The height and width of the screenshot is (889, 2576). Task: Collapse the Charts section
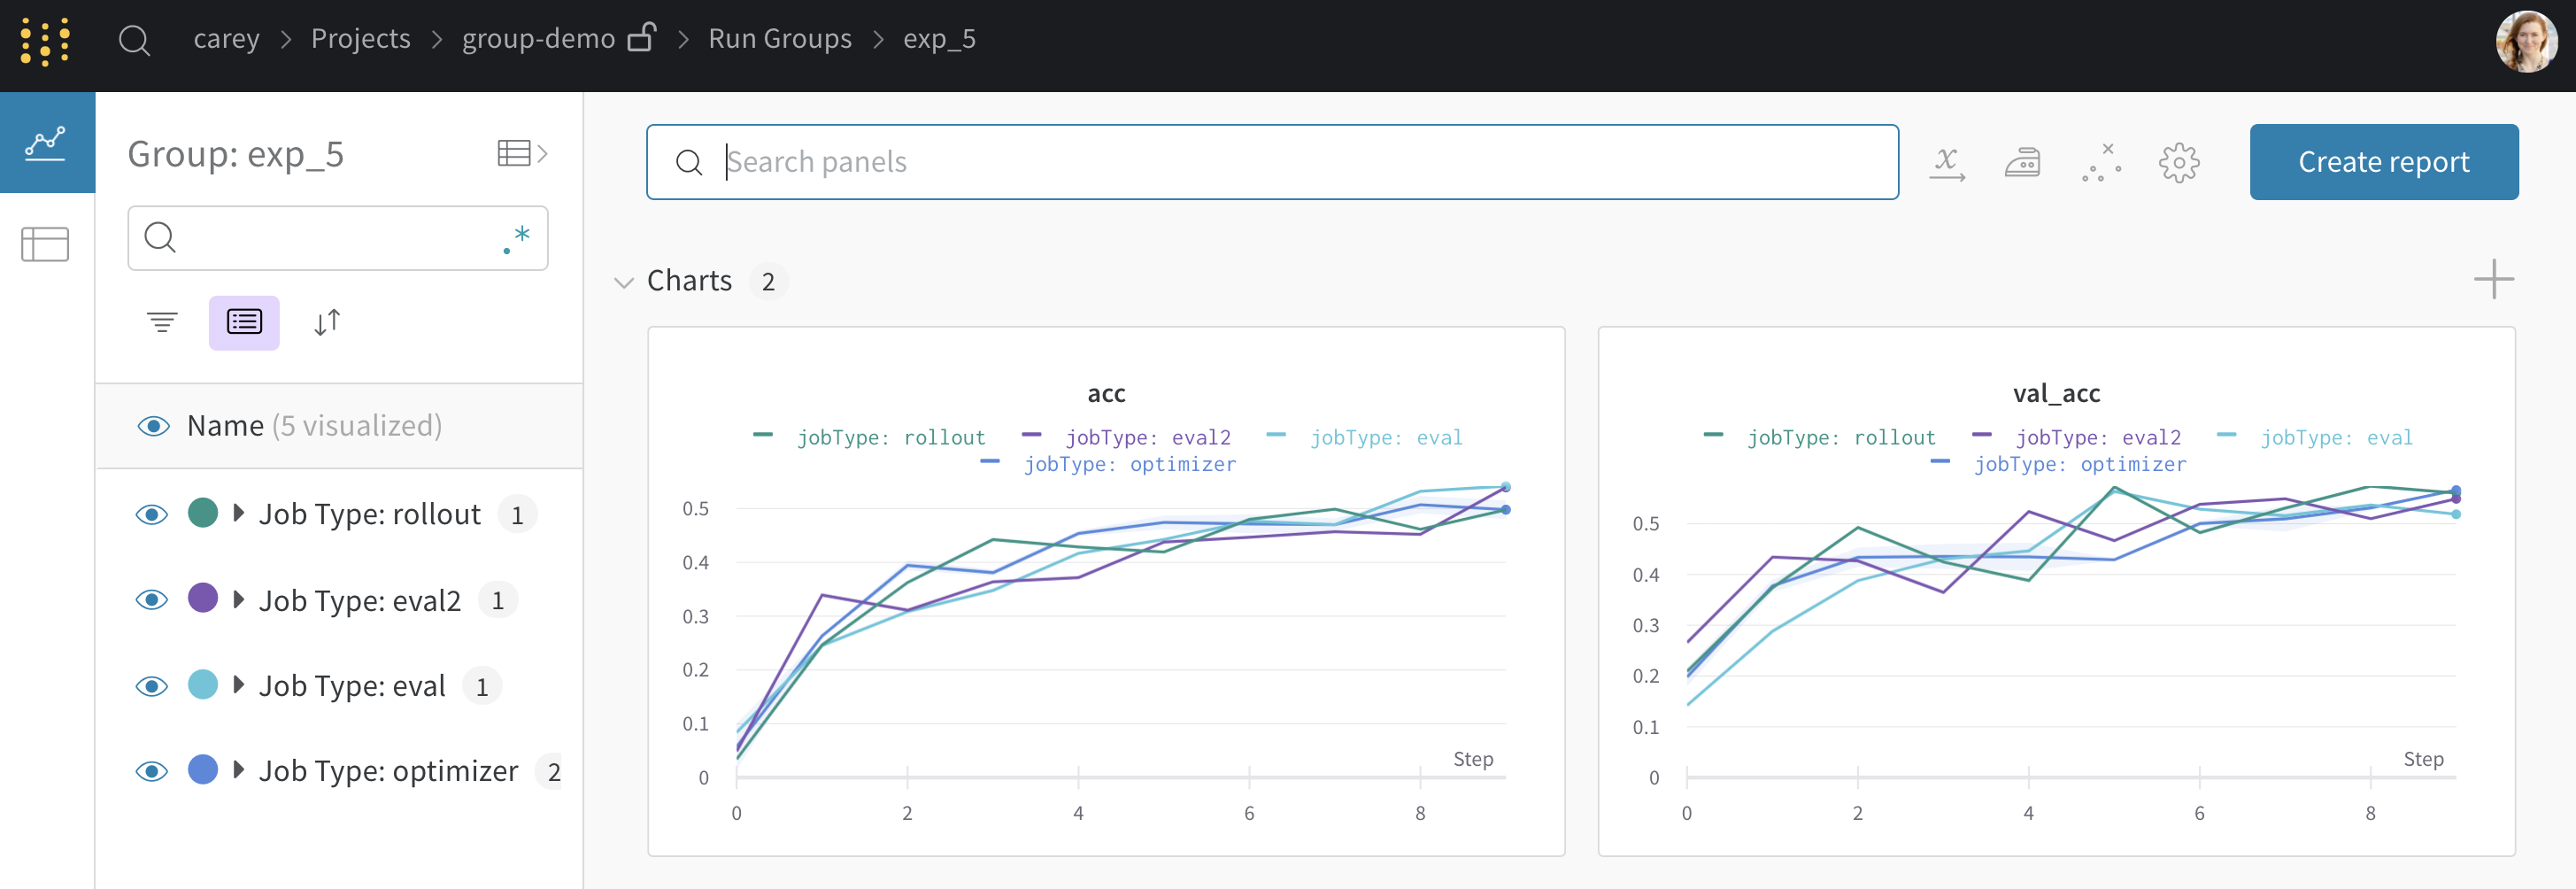point(624,282)
